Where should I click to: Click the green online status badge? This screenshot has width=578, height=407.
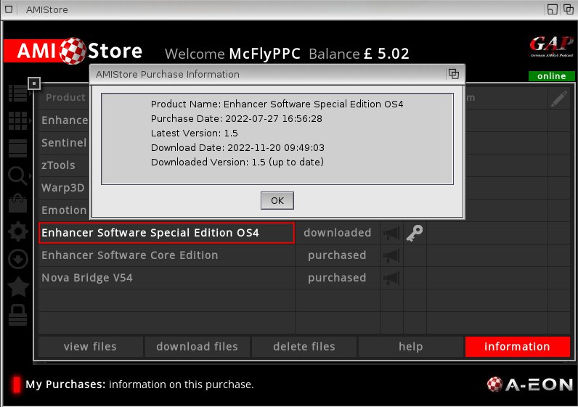click(551, 76)
